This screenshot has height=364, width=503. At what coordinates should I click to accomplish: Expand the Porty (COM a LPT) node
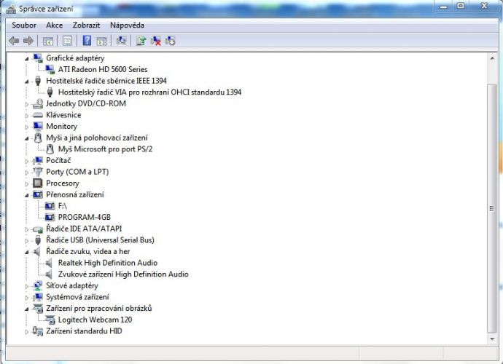coord(27,173)
